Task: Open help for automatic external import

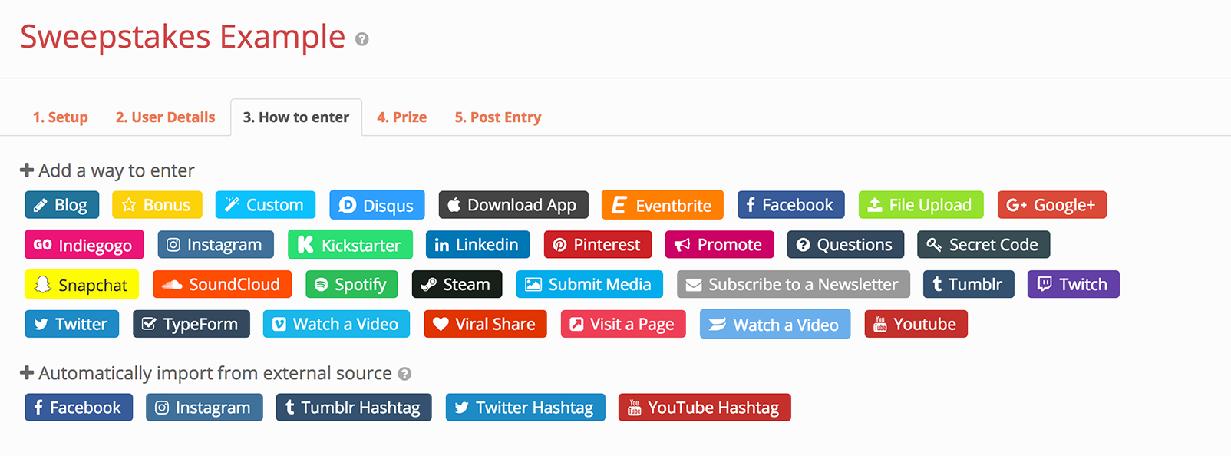Action: point(404,373)
